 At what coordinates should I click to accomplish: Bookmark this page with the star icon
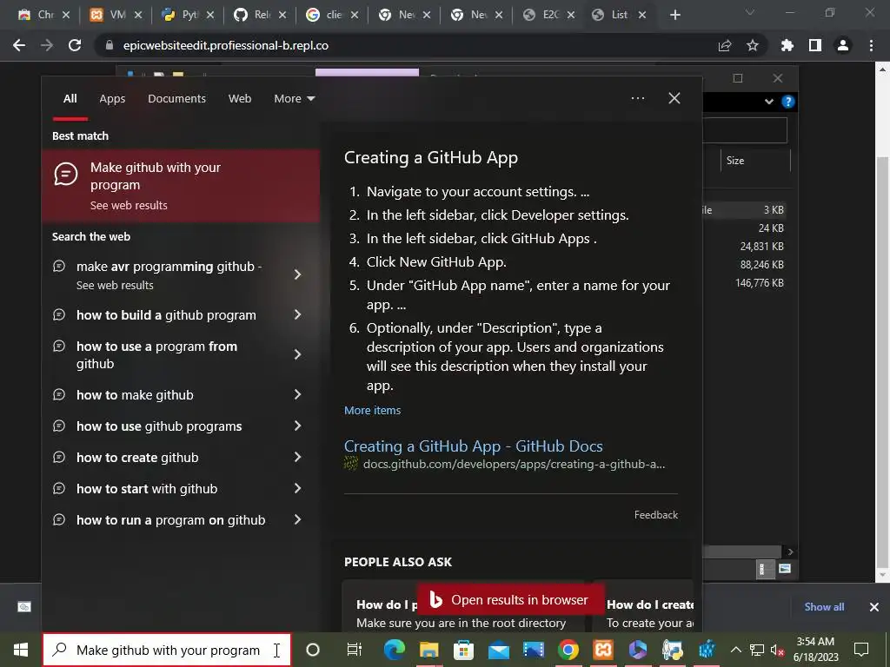click(x=753, y=45)
